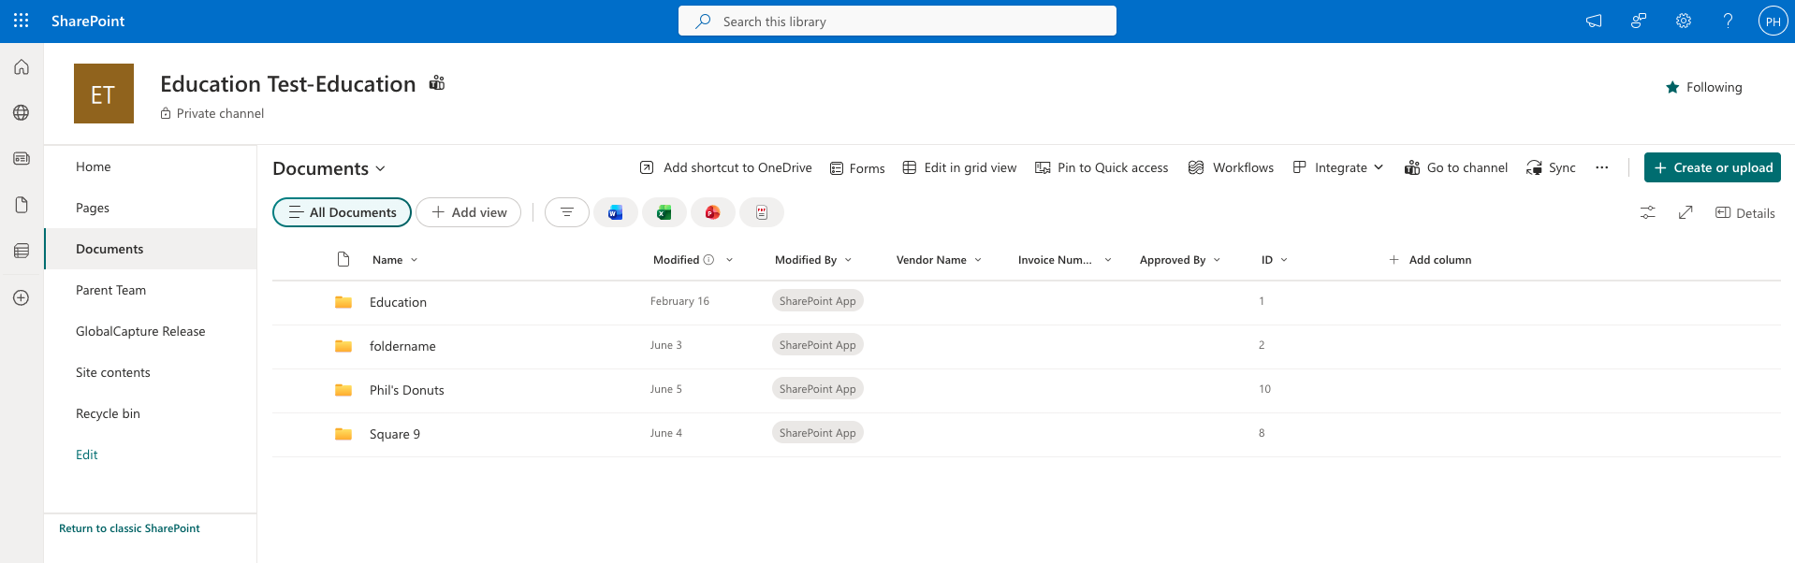The width and height of the screenshot is (1795, 563).
Task: Open the Settings gear icon
Action: point(1684,21)
